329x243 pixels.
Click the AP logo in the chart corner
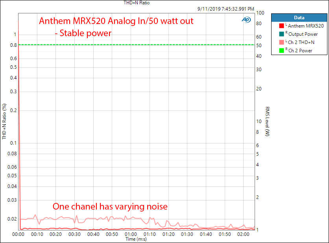tap(246, 20)
